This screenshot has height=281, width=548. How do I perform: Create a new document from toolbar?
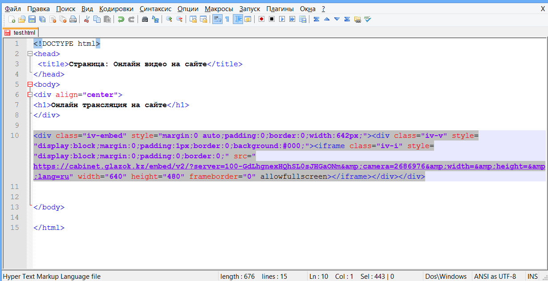(x=12, y=19)
